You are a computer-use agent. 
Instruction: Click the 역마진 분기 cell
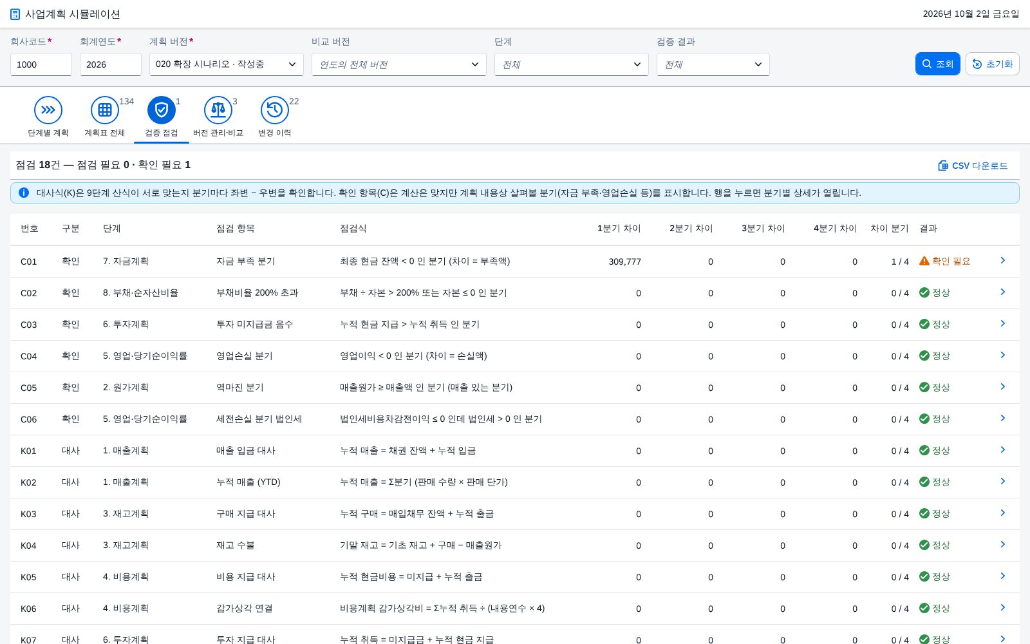point(240,387)
